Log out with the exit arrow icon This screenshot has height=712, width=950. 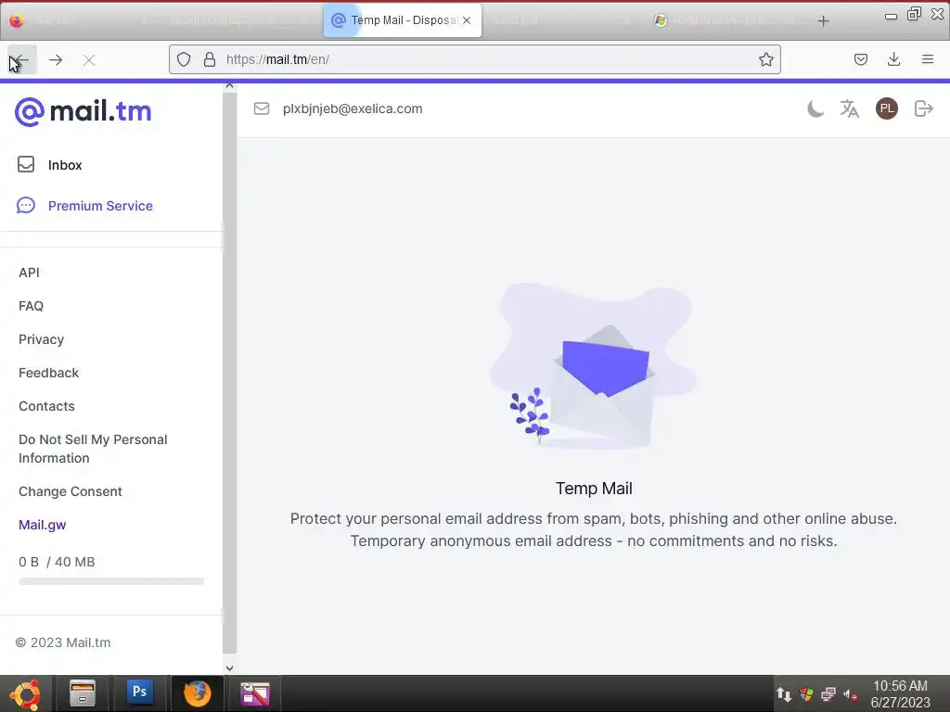(923, 109)
